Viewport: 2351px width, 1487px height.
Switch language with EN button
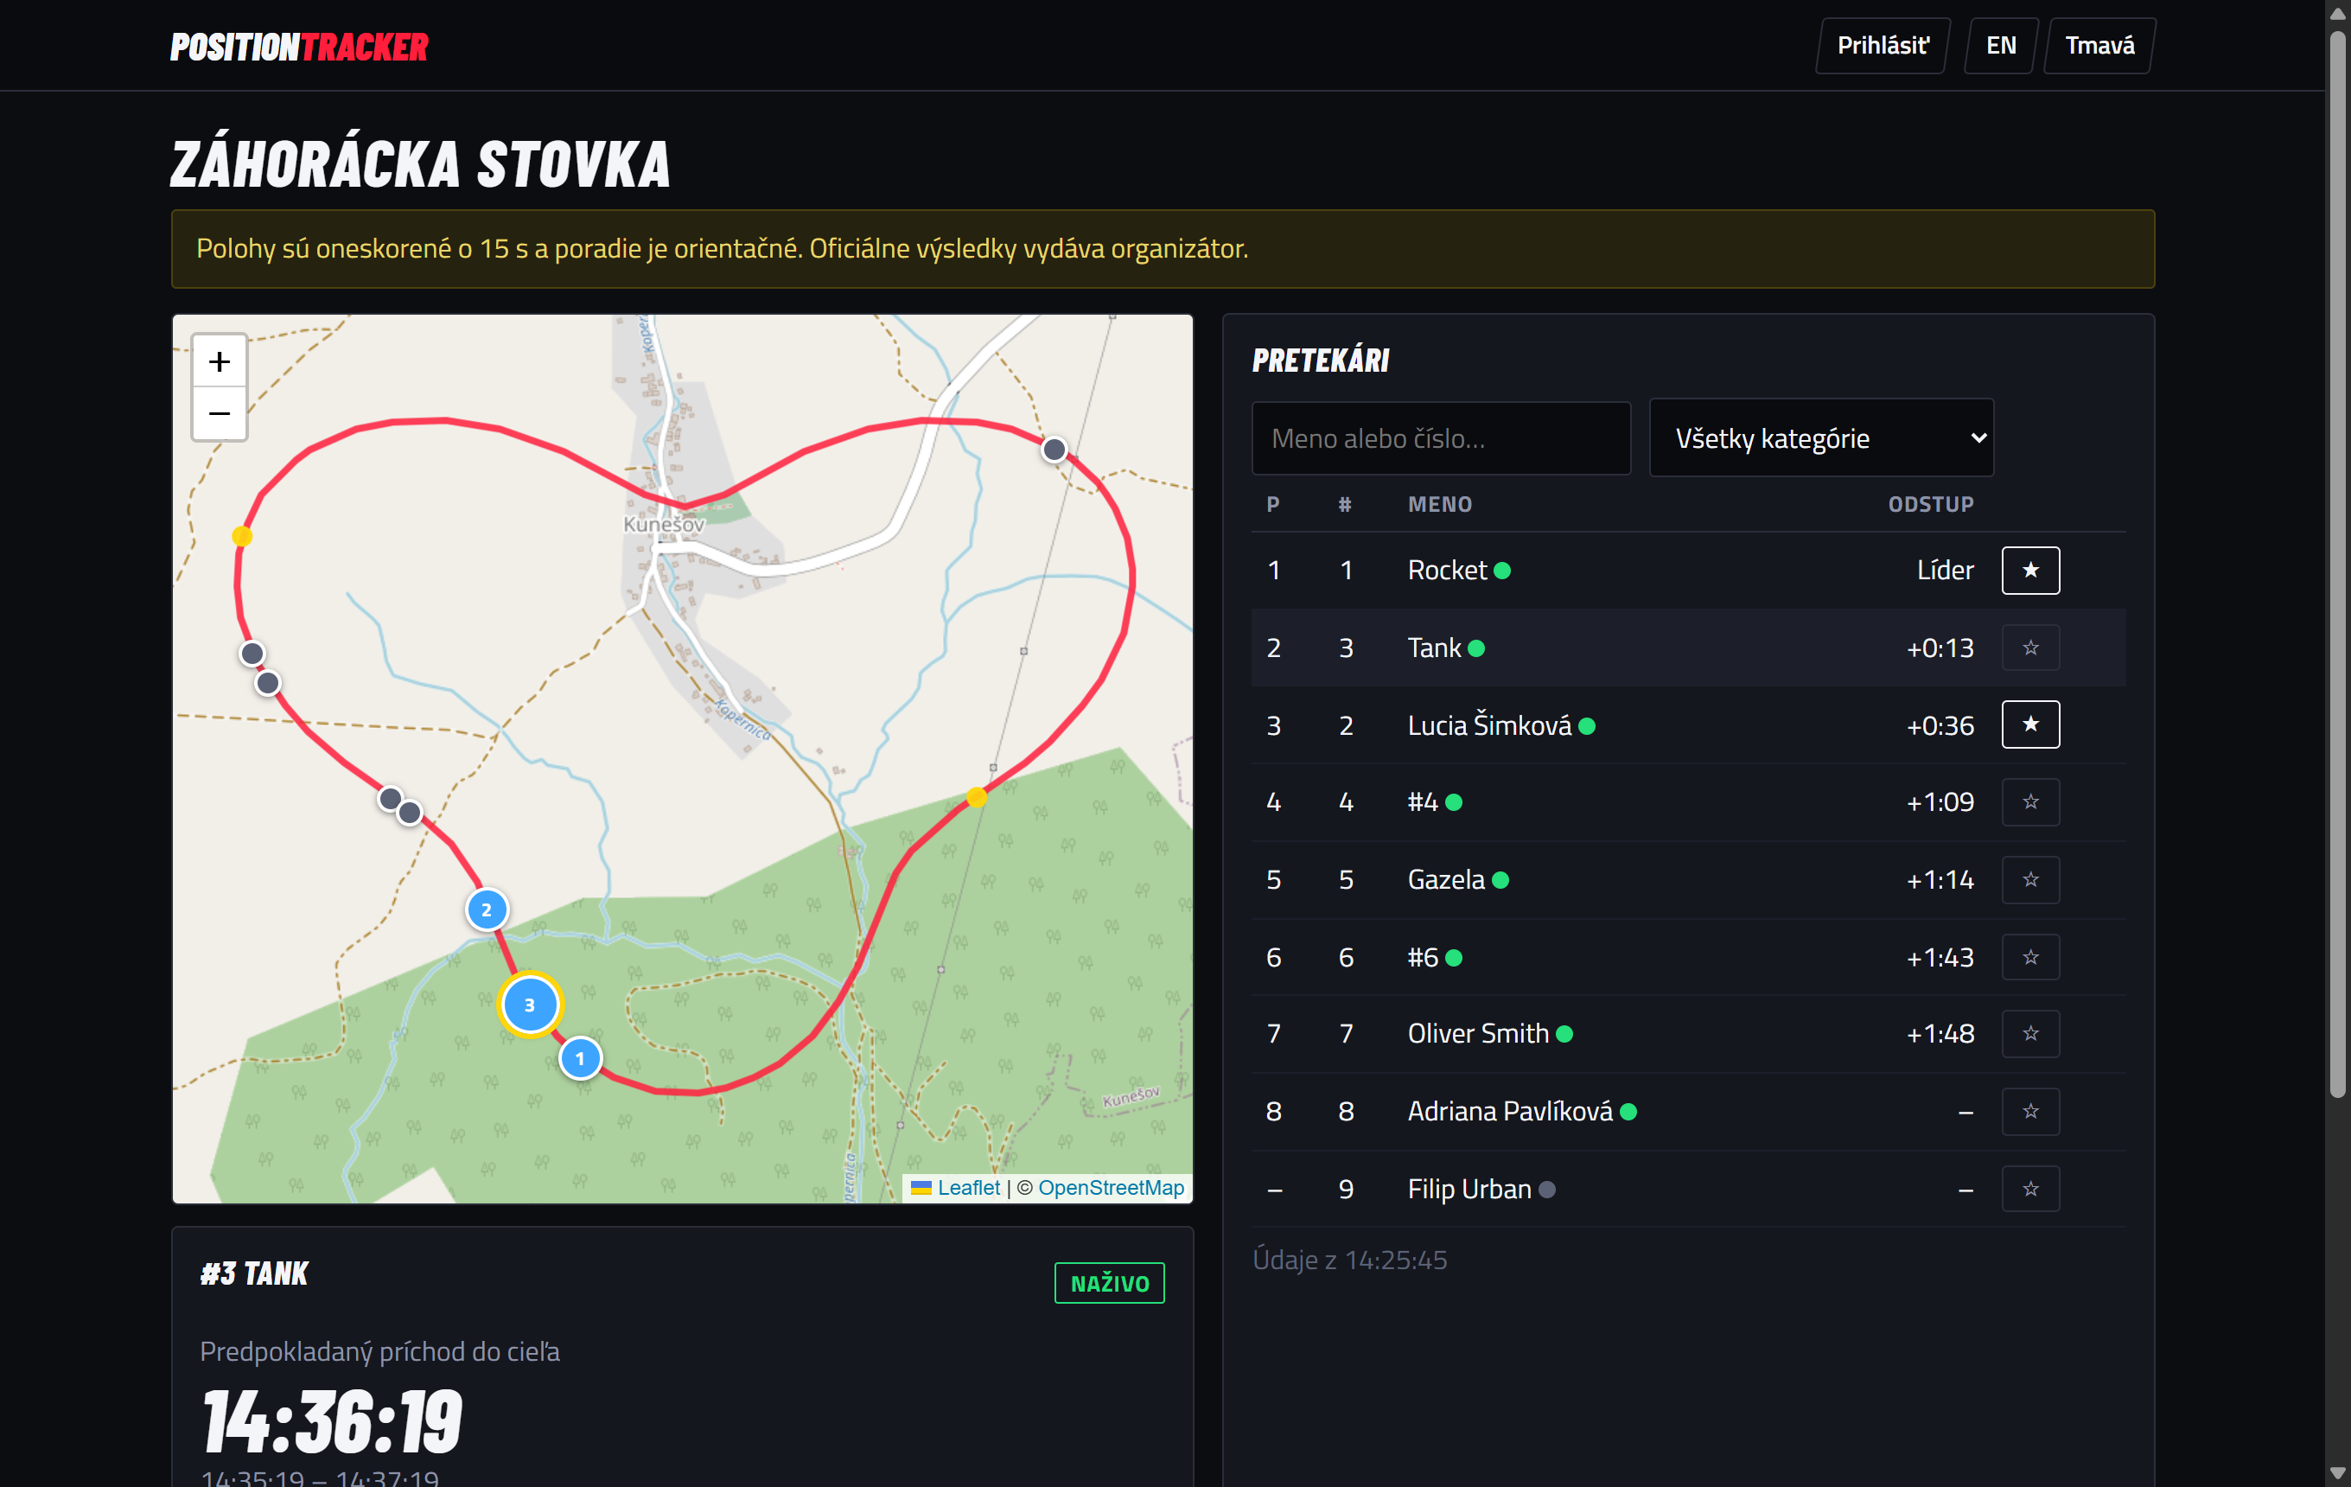[2000, 46]
